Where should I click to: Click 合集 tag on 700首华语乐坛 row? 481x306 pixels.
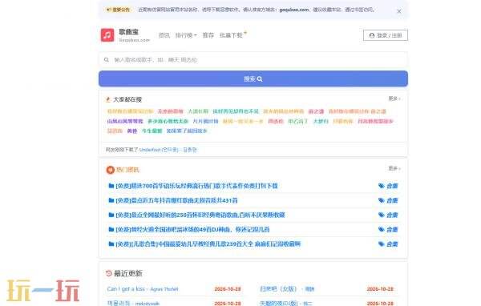click(388, 186)
